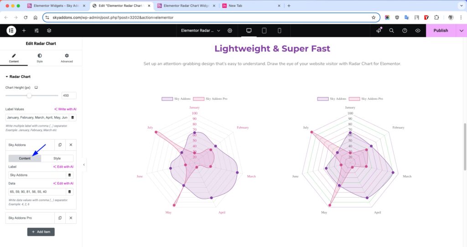
Task: Switch to Elementor Widgets - Sky Addons browser tab
Action: click(56, 5)
